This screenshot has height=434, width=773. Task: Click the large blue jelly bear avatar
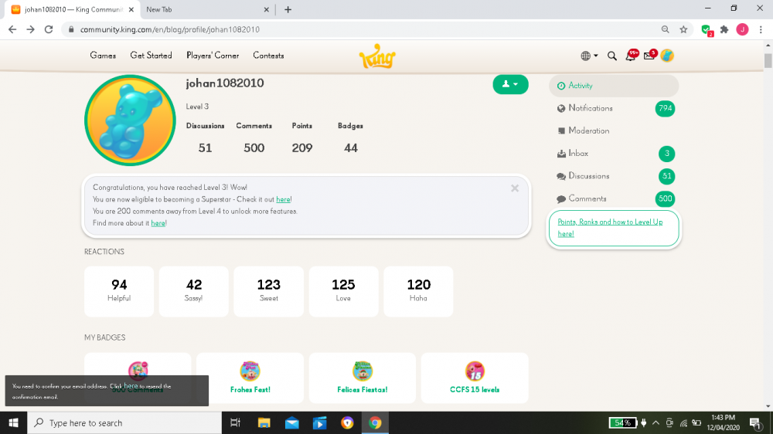[x=130, y=120]
